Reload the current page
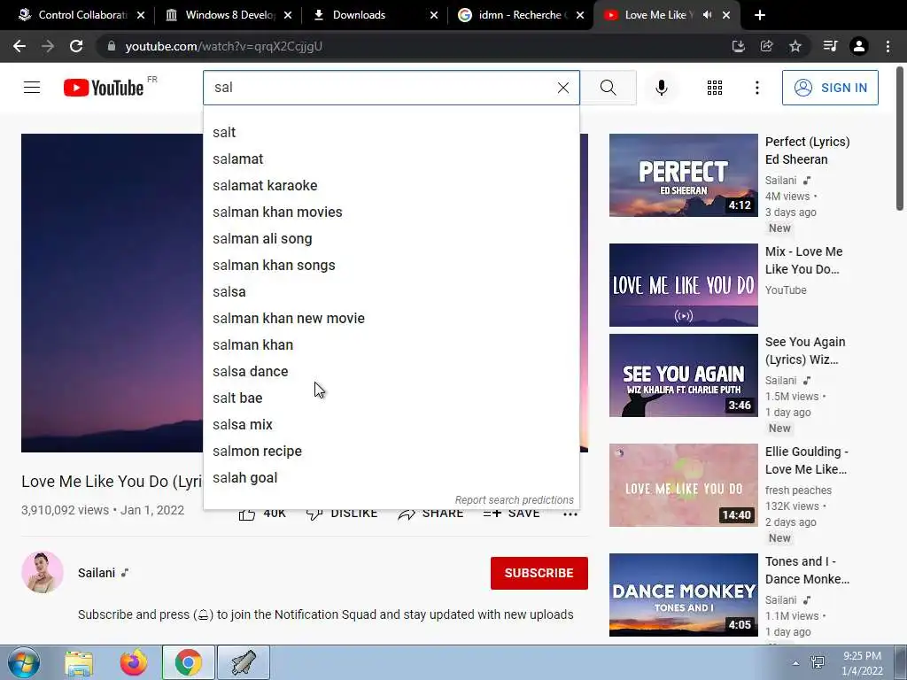Image resolution: width=907 pixels, height=680 pixels. tap(76, 46)
